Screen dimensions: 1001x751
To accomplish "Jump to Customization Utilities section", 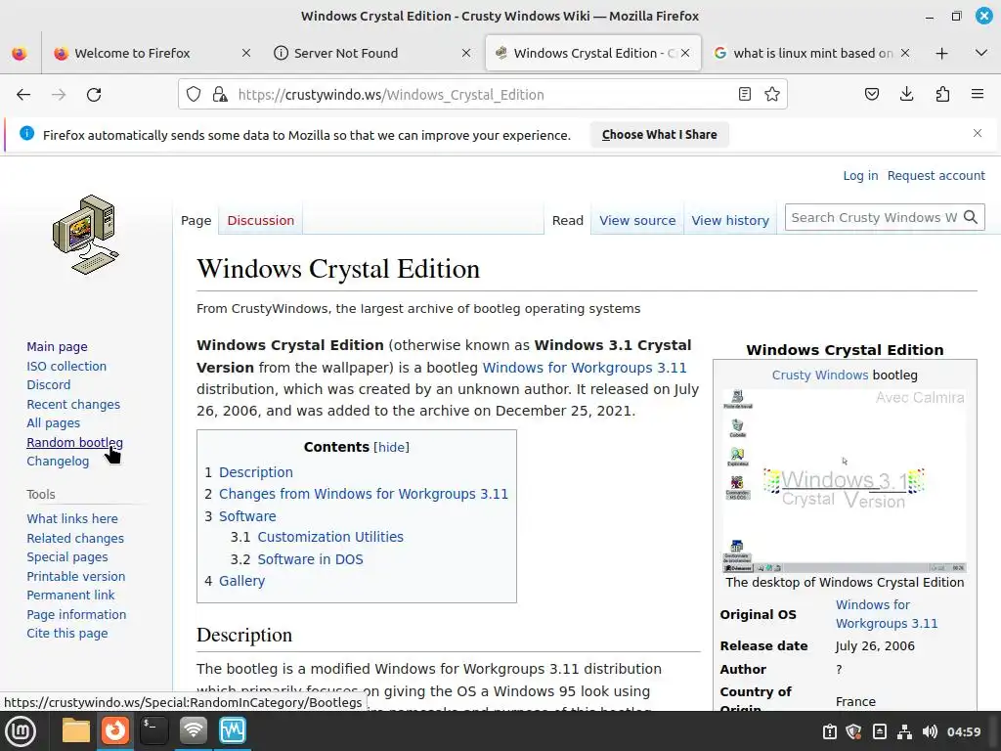I will (x=330, y=537).
